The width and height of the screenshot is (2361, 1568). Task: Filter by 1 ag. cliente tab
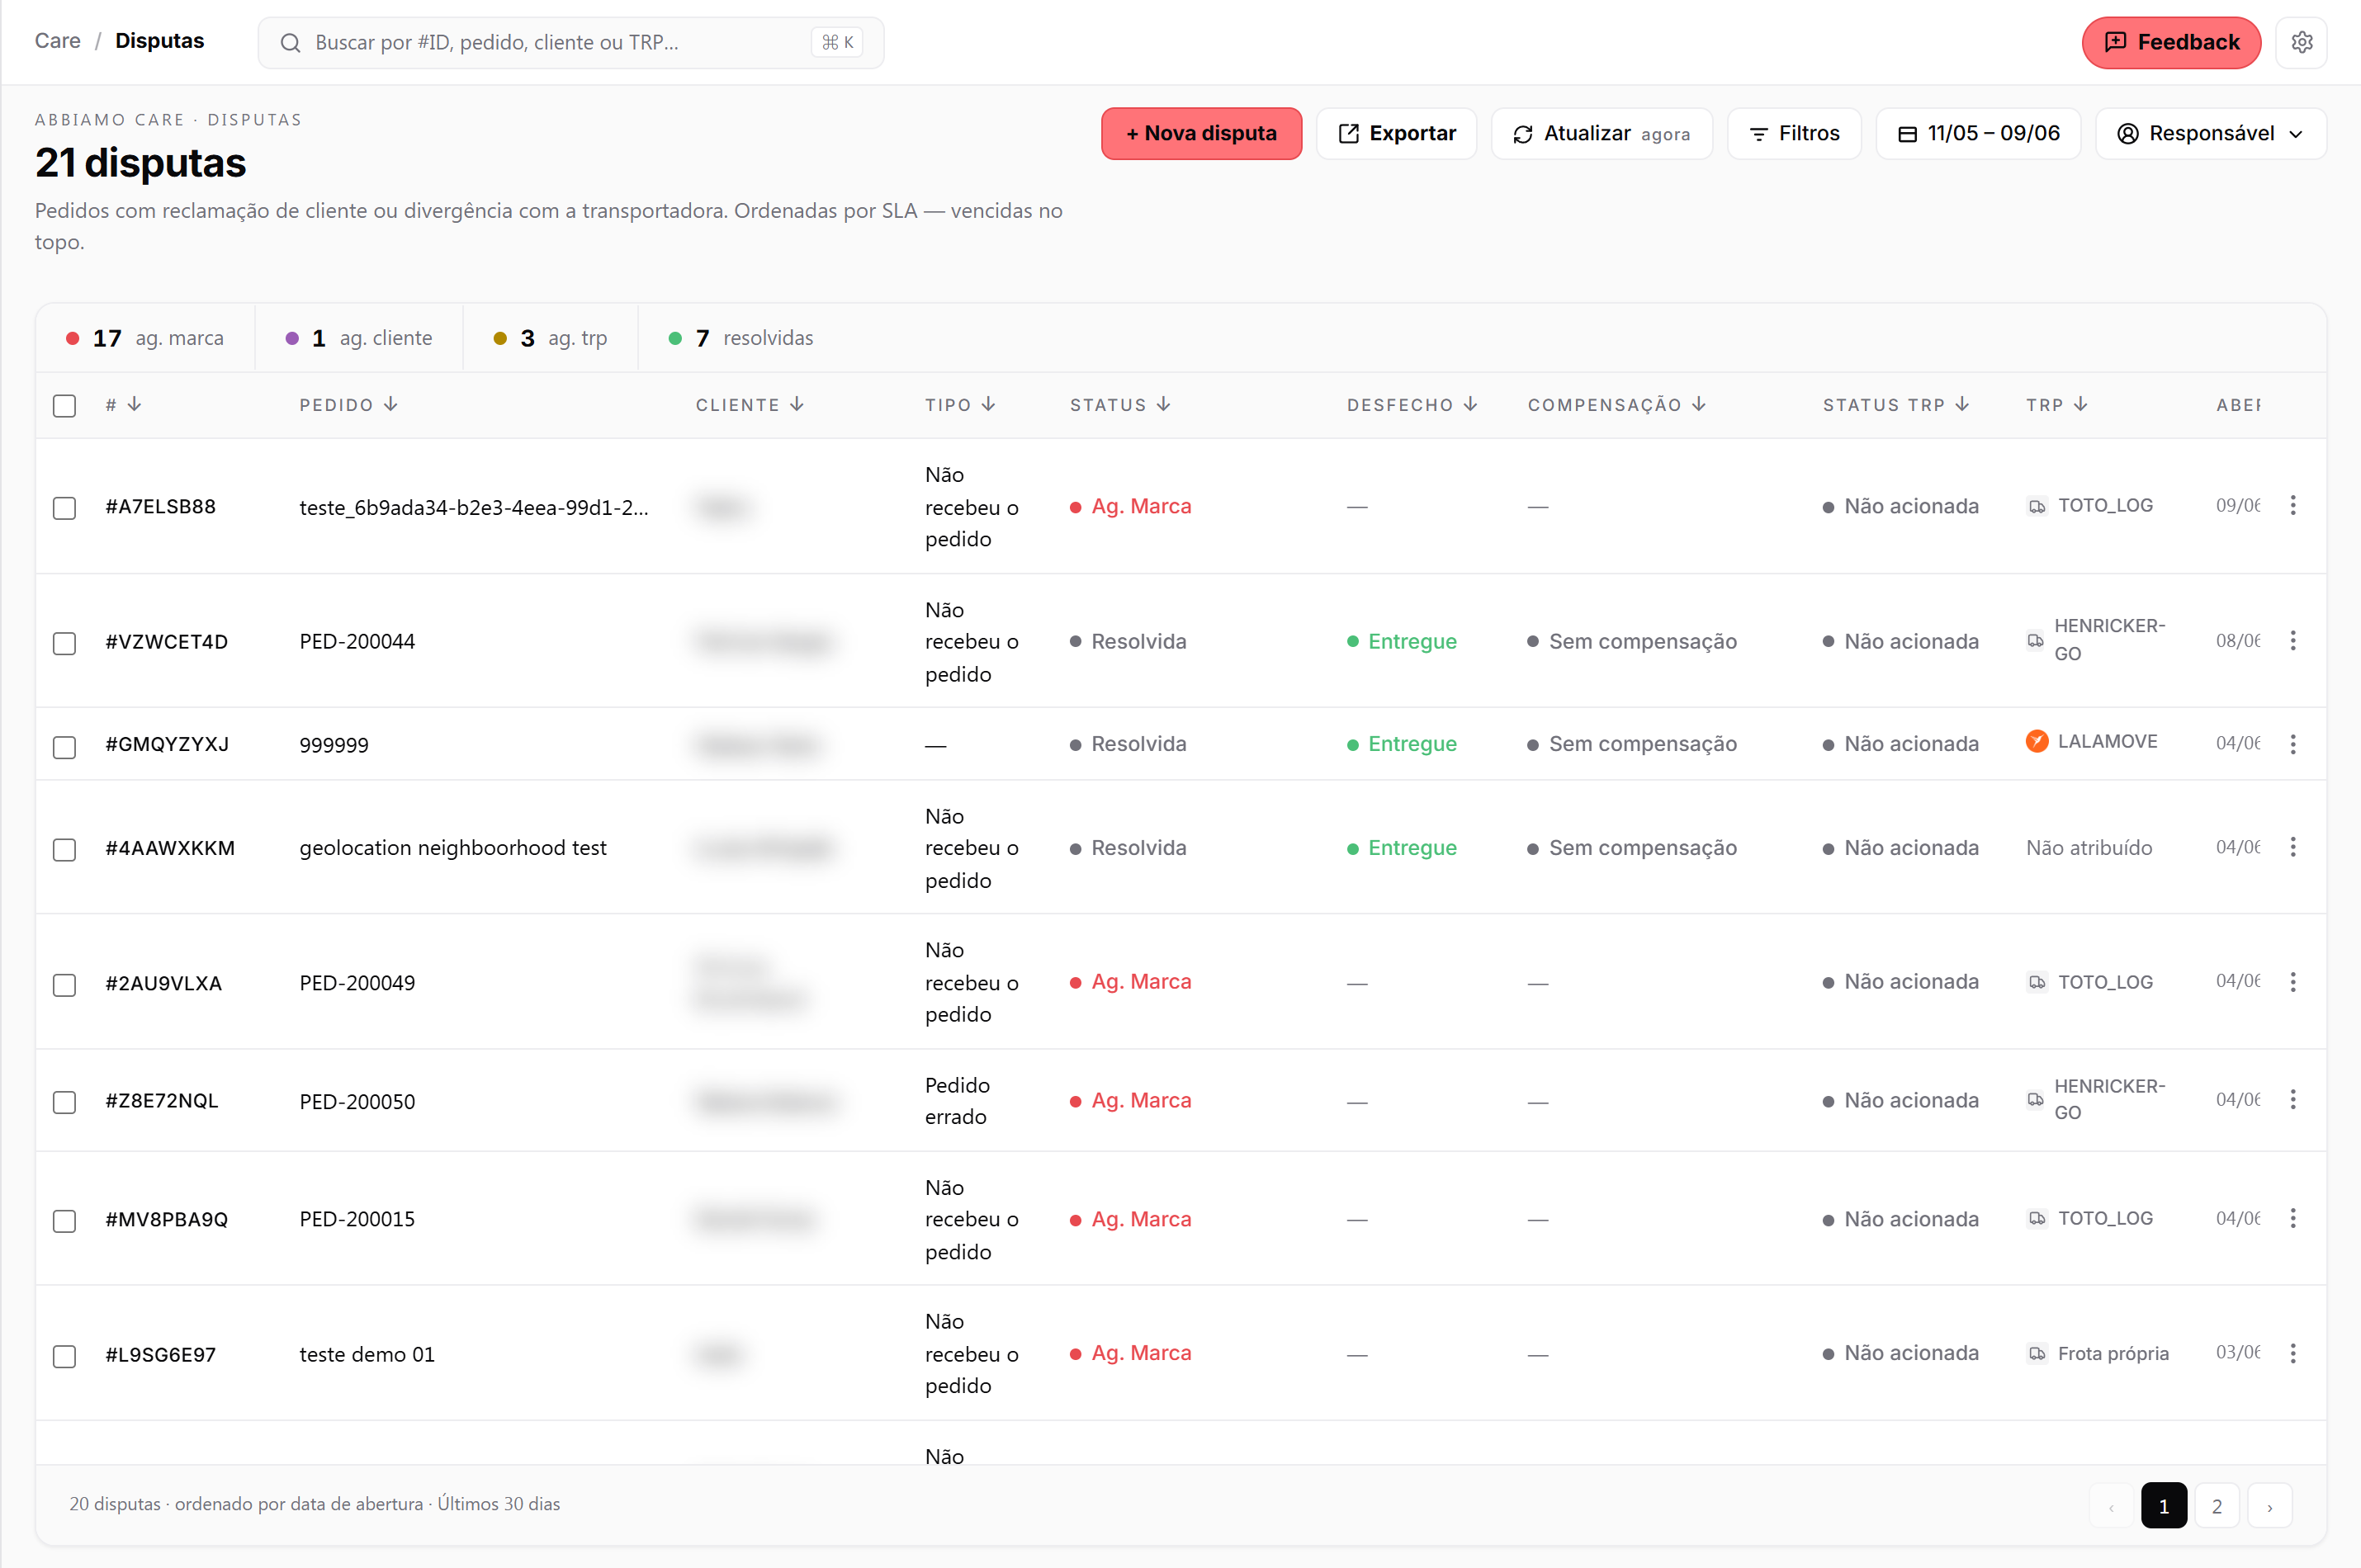click(359, 338)
